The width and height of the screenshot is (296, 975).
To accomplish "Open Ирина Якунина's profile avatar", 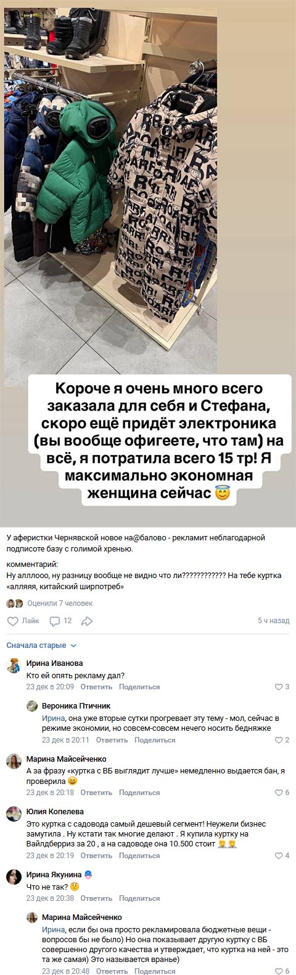I will (13, 878).
